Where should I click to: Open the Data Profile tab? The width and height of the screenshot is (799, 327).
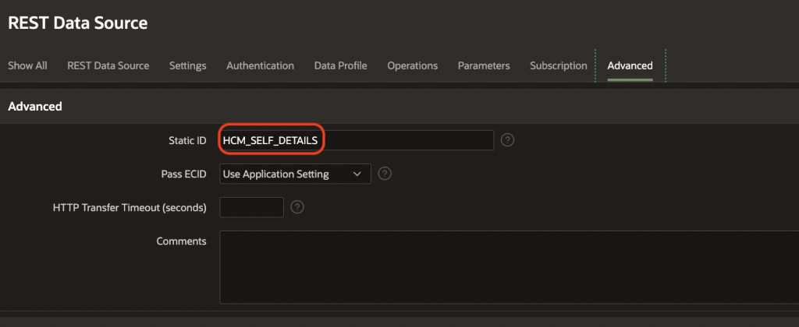pyautogui.click(x=340, y=65)
